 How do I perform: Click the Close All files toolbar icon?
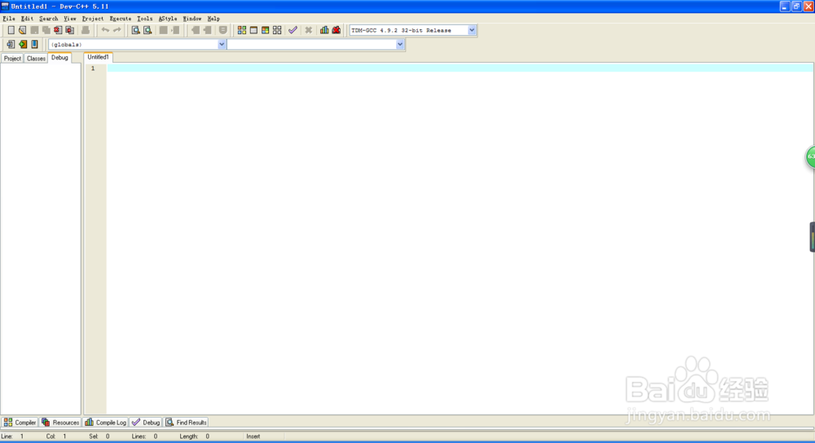pos(69,30)
